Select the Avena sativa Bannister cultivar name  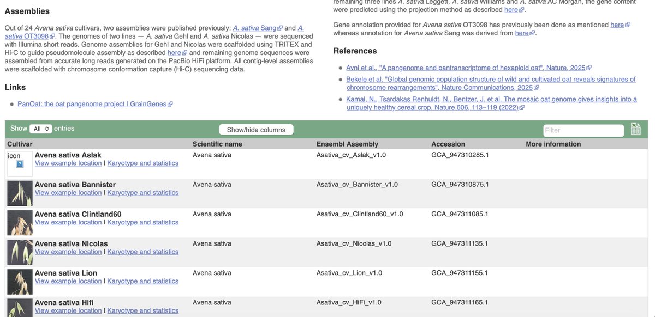(x=75, y=185)
